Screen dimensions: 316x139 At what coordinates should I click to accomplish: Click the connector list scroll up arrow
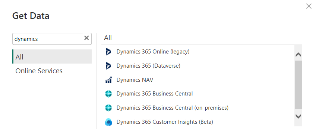[x=298, y=55]
